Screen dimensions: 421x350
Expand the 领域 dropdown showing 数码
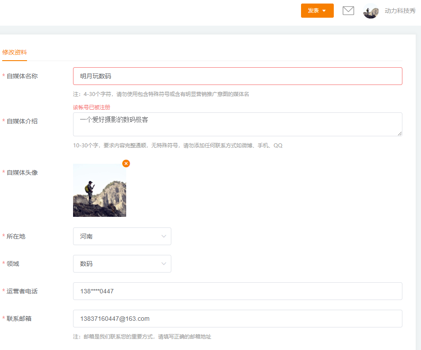click(122, 264)
